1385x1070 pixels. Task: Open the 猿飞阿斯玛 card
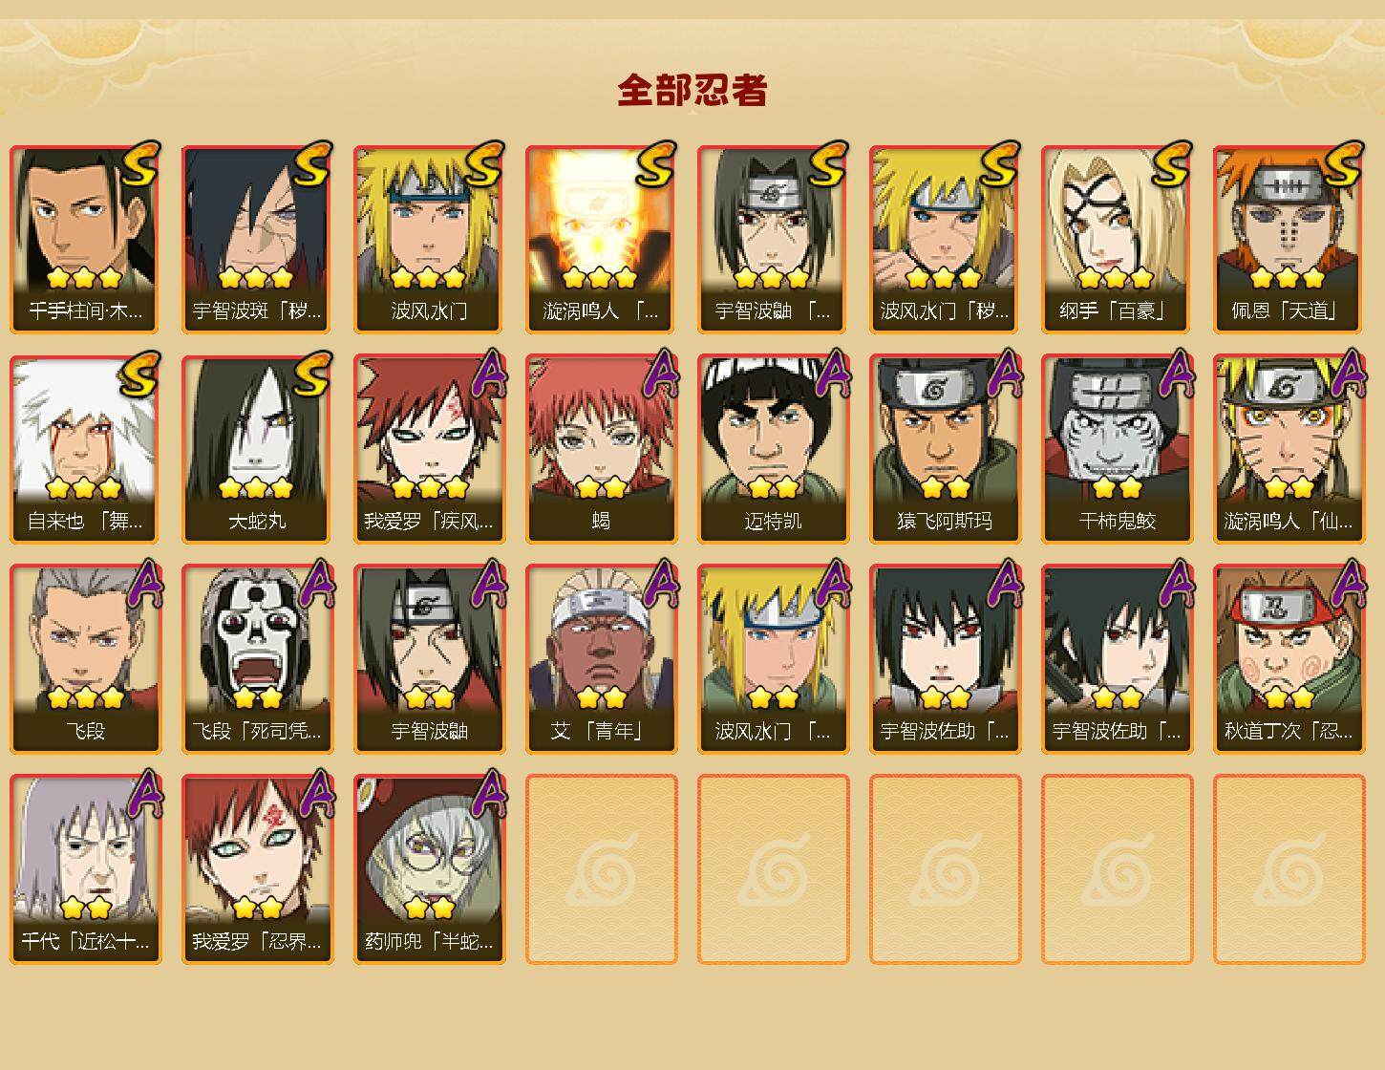(x=946, y=449)
